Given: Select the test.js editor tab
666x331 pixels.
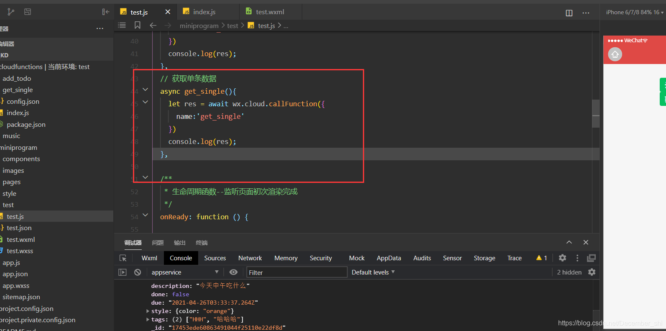Looking at the screenshot, I should coord(139,12).
